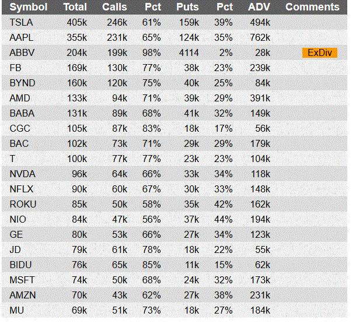Select the MU ticker symbol
This screenshot has width=356, height=327.
pos(17,311)
